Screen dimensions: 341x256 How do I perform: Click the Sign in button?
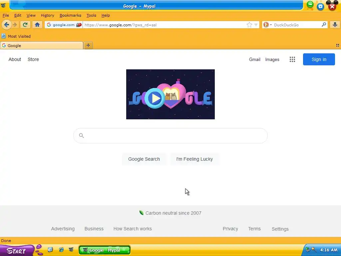coord(319,59)
